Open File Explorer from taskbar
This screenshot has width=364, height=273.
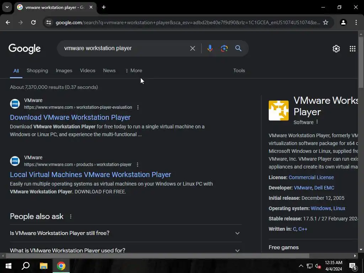pos(43,266)
